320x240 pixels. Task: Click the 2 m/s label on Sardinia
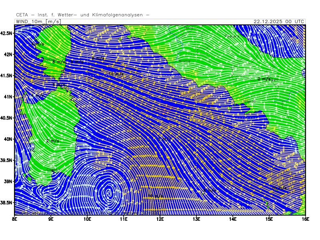click(53, 141)
